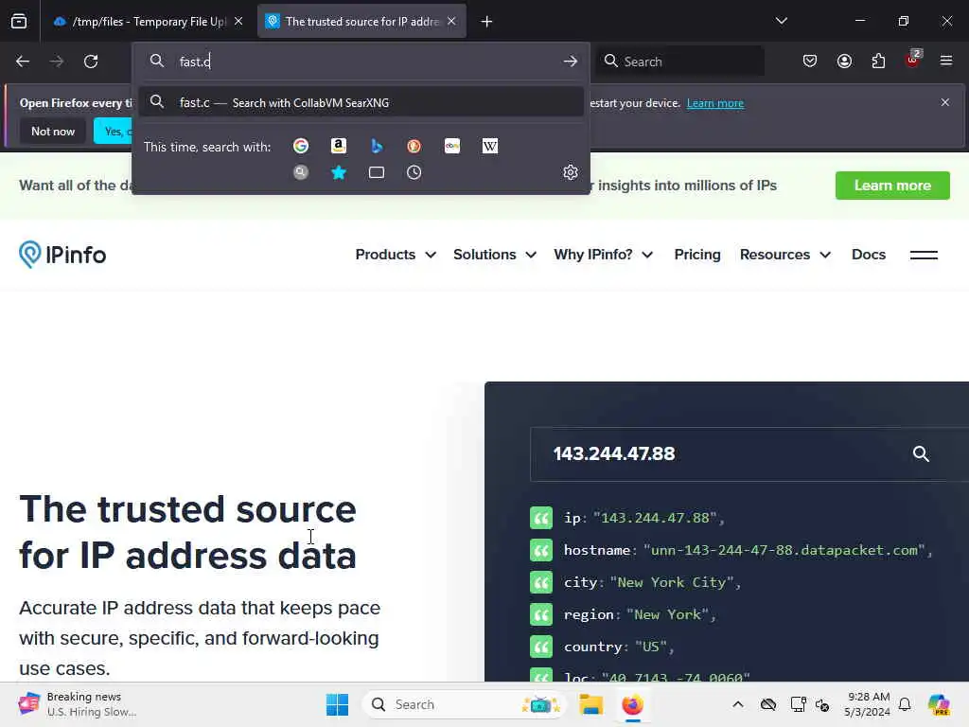Viewport: 969px width, 727px height.
Task: Reload the current page
Action: click(91, 62)
